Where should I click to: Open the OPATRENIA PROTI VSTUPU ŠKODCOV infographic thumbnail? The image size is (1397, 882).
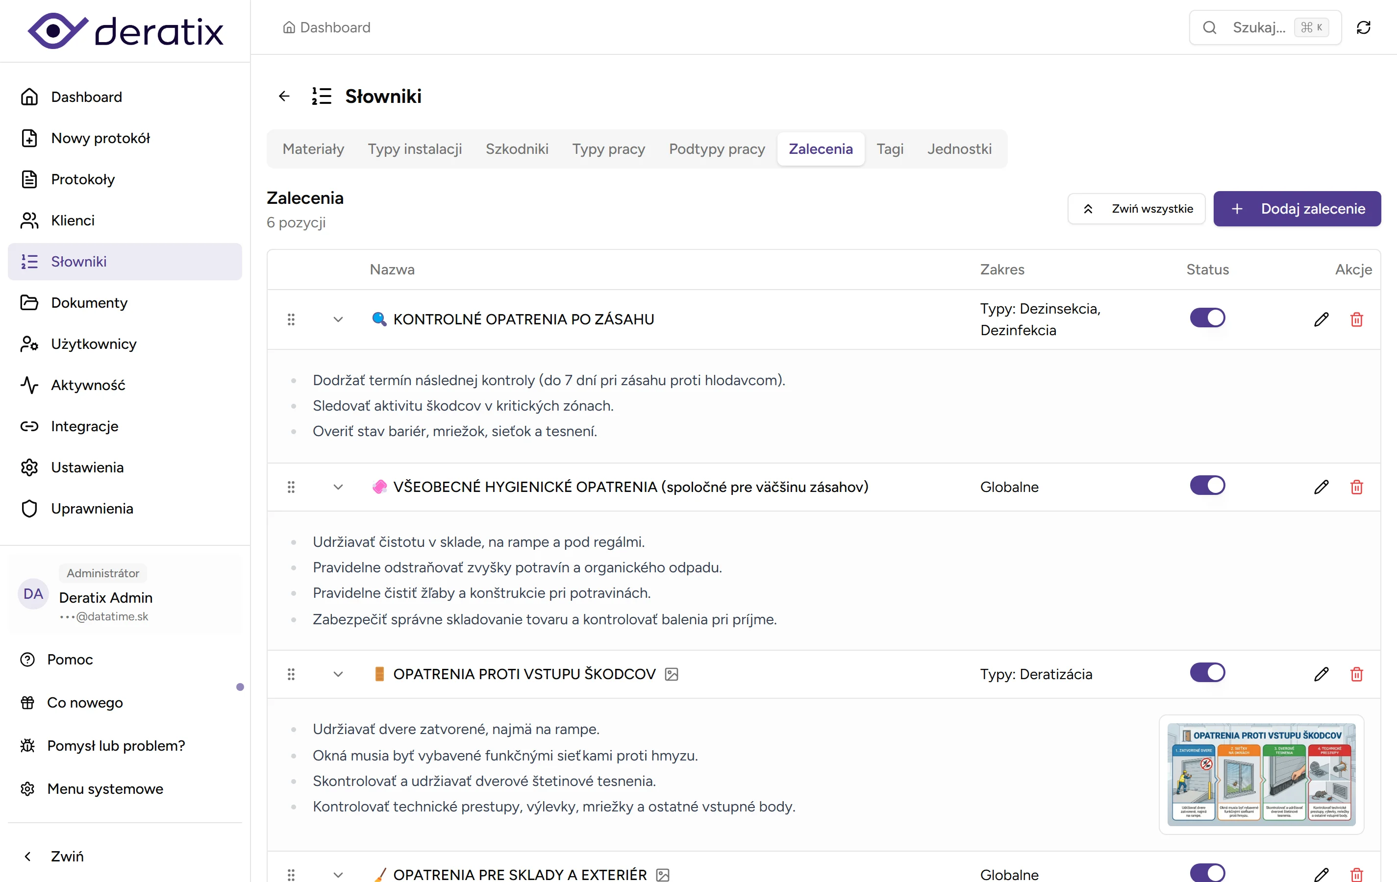click(x=1261, y=774)
